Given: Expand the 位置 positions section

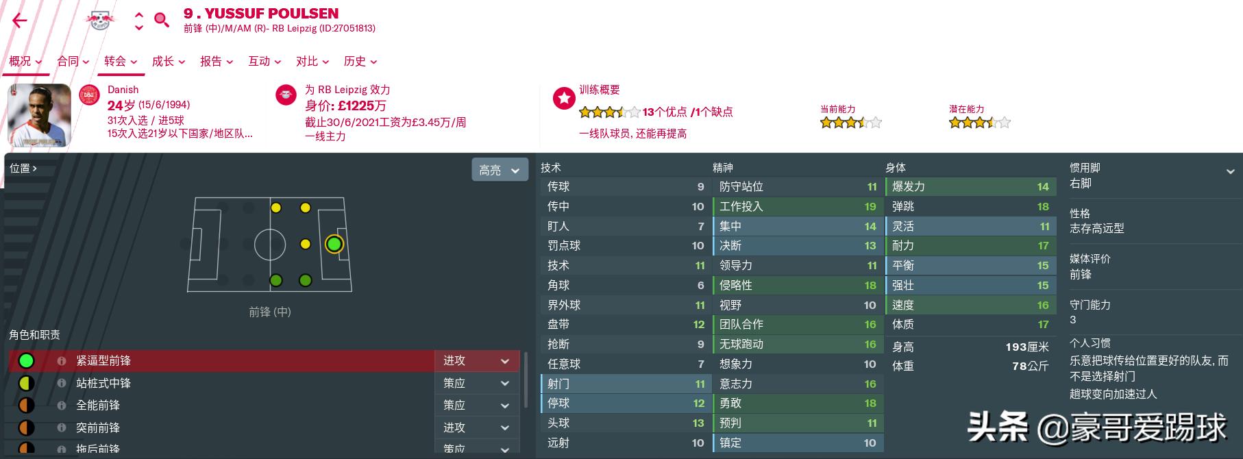Looking at the screenshot, I should [23, 168].
